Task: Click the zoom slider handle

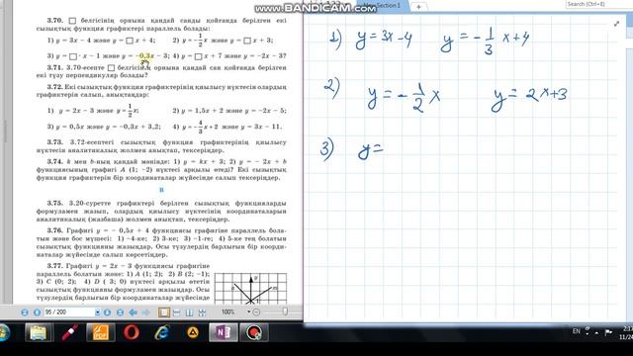Action: click(286, 311)
